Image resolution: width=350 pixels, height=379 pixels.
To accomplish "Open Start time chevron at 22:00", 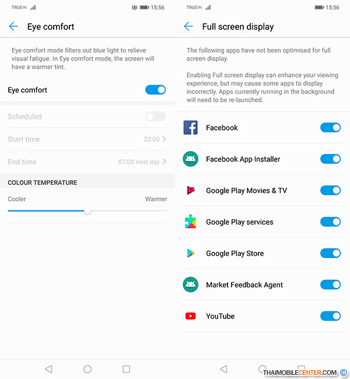I will pos(164,139).
